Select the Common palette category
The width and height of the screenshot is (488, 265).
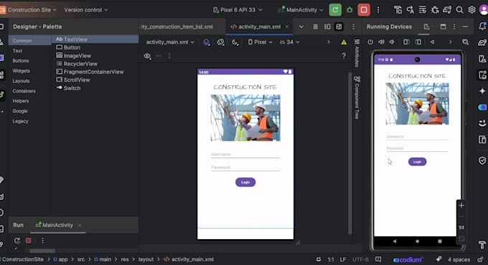30,40
